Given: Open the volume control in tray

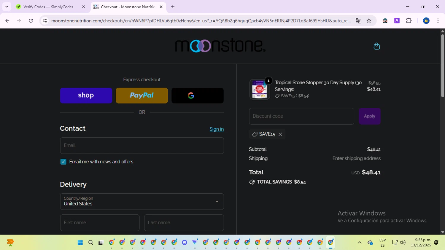Looking at the screenshot, I should tap(403, 243).
